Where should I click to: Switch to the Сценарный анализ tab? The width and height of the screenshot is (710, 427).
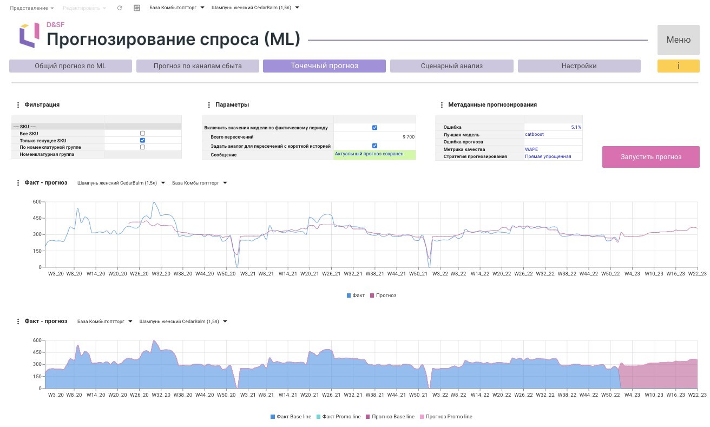click(451, 66)
